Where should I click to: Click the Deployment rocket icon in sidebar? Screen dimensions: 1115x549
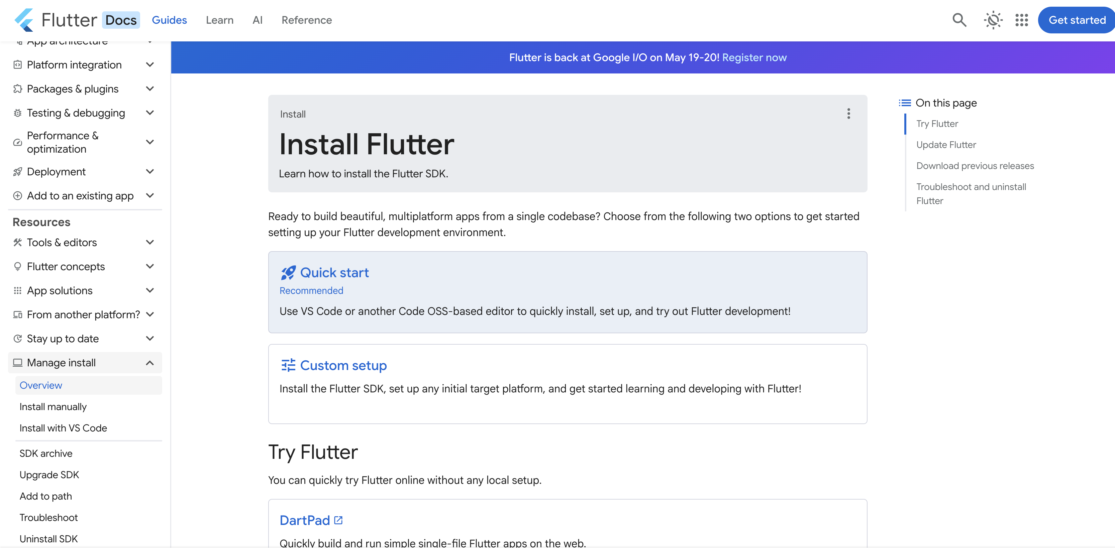coord(17,172)
